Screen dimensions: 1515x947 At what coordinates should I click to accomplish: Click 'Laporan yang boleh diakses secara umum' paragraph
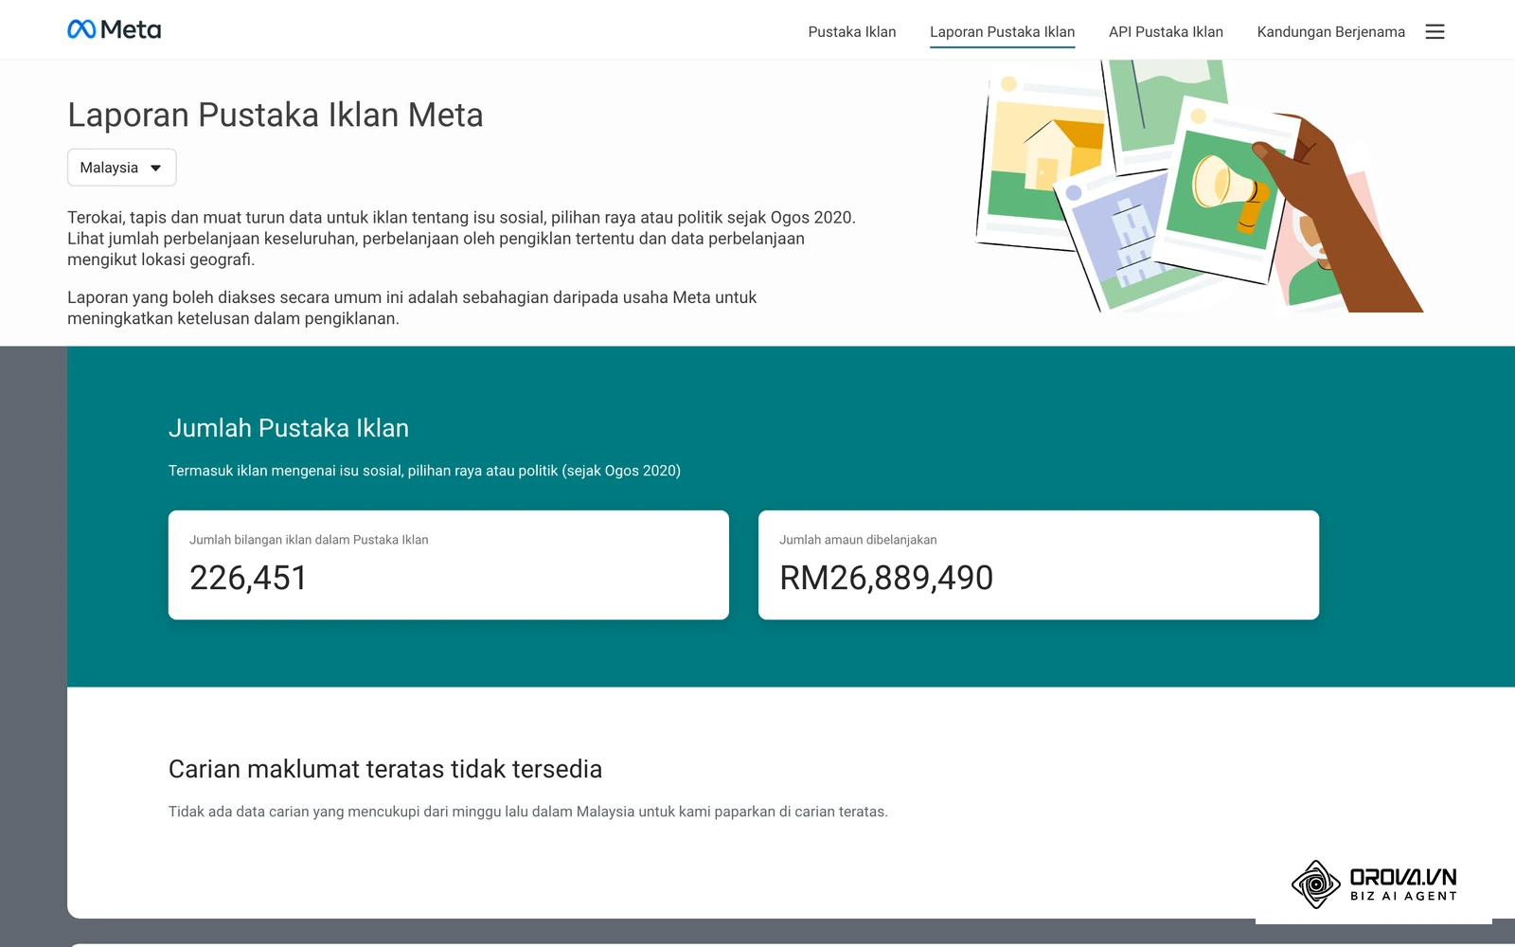pyautogui.click(x=412, y=308)
